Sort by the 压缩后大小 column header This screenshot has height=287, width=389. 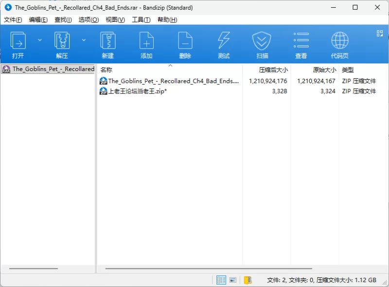[266, 70]
